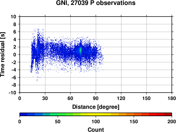176x132 pixels.
Task: Click the y-axis tick label '10'
Action: click(x=13, y=17)
